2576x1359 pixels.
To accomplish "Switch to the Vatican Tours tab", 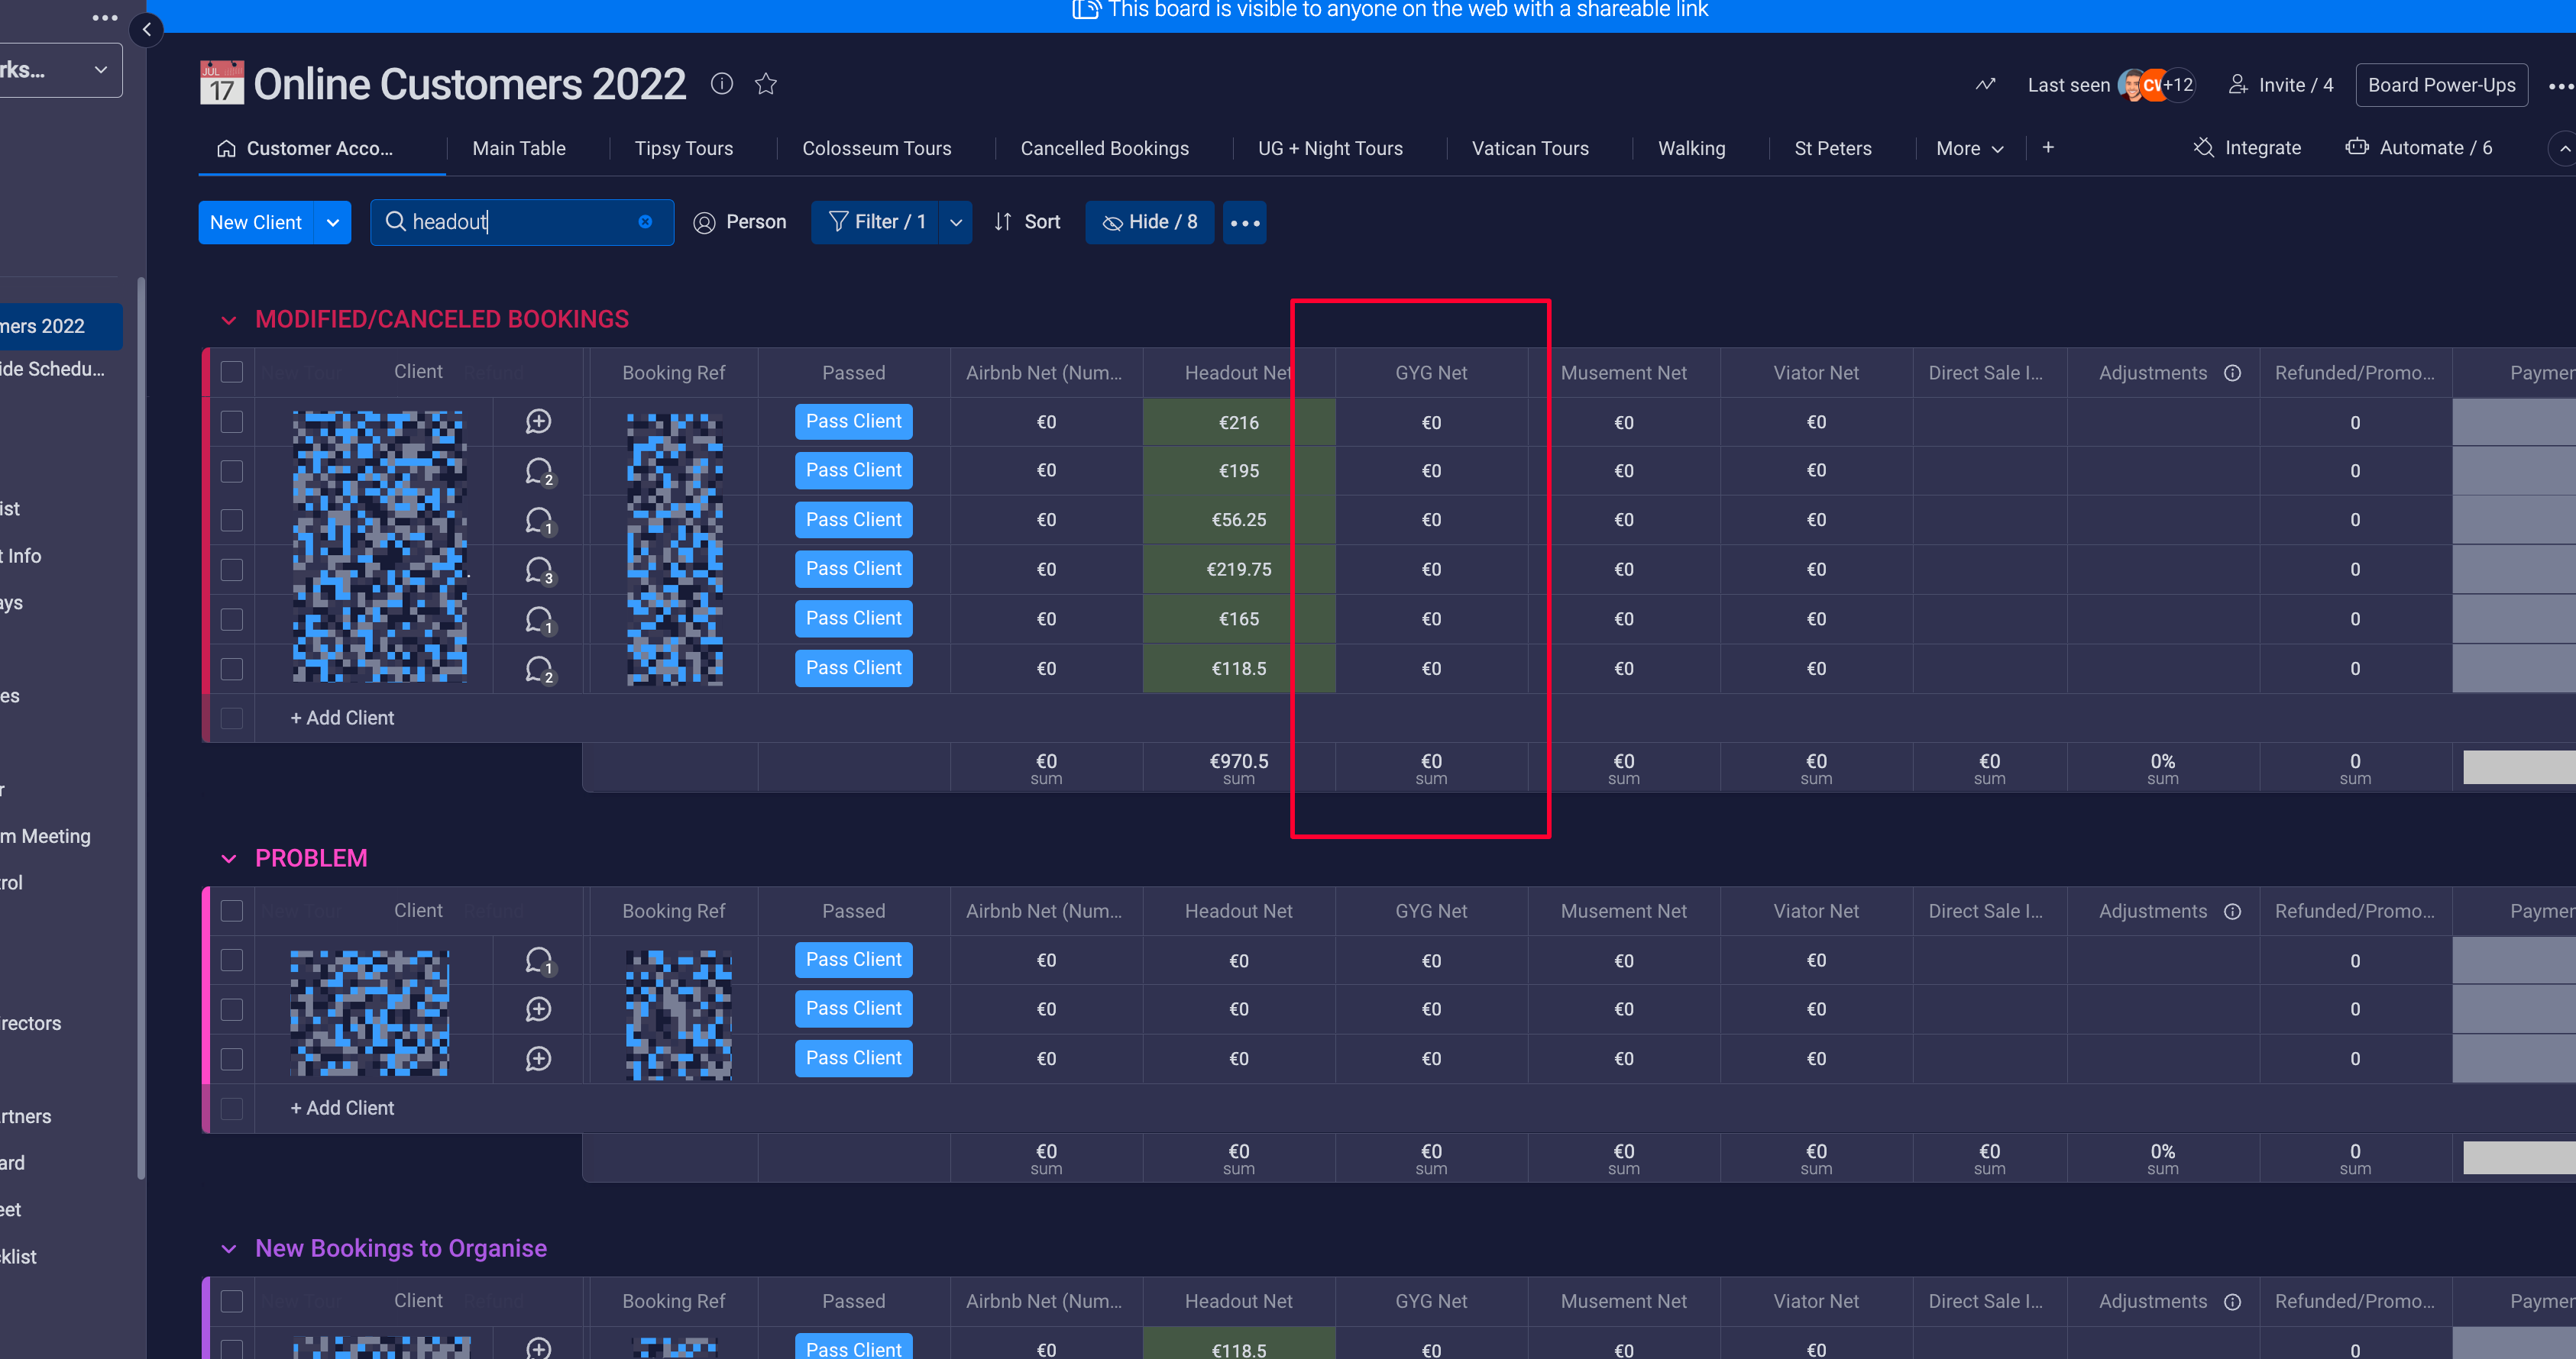I will pyautogui.click(x=1530, y=148).
